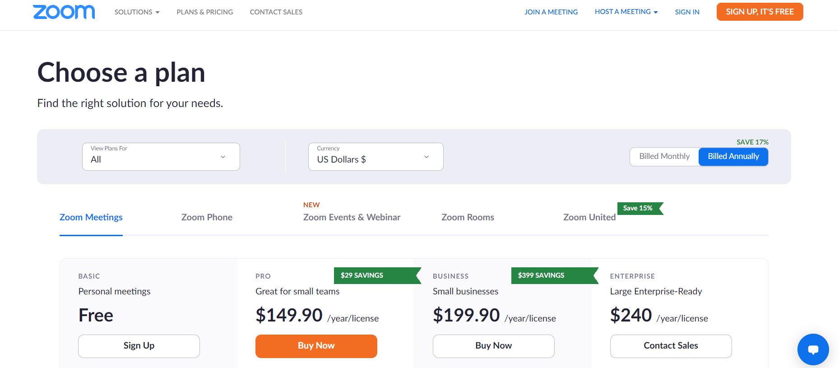Click the NEW label above Zoom Events
The image size is (839, 368).
point(311,205)
